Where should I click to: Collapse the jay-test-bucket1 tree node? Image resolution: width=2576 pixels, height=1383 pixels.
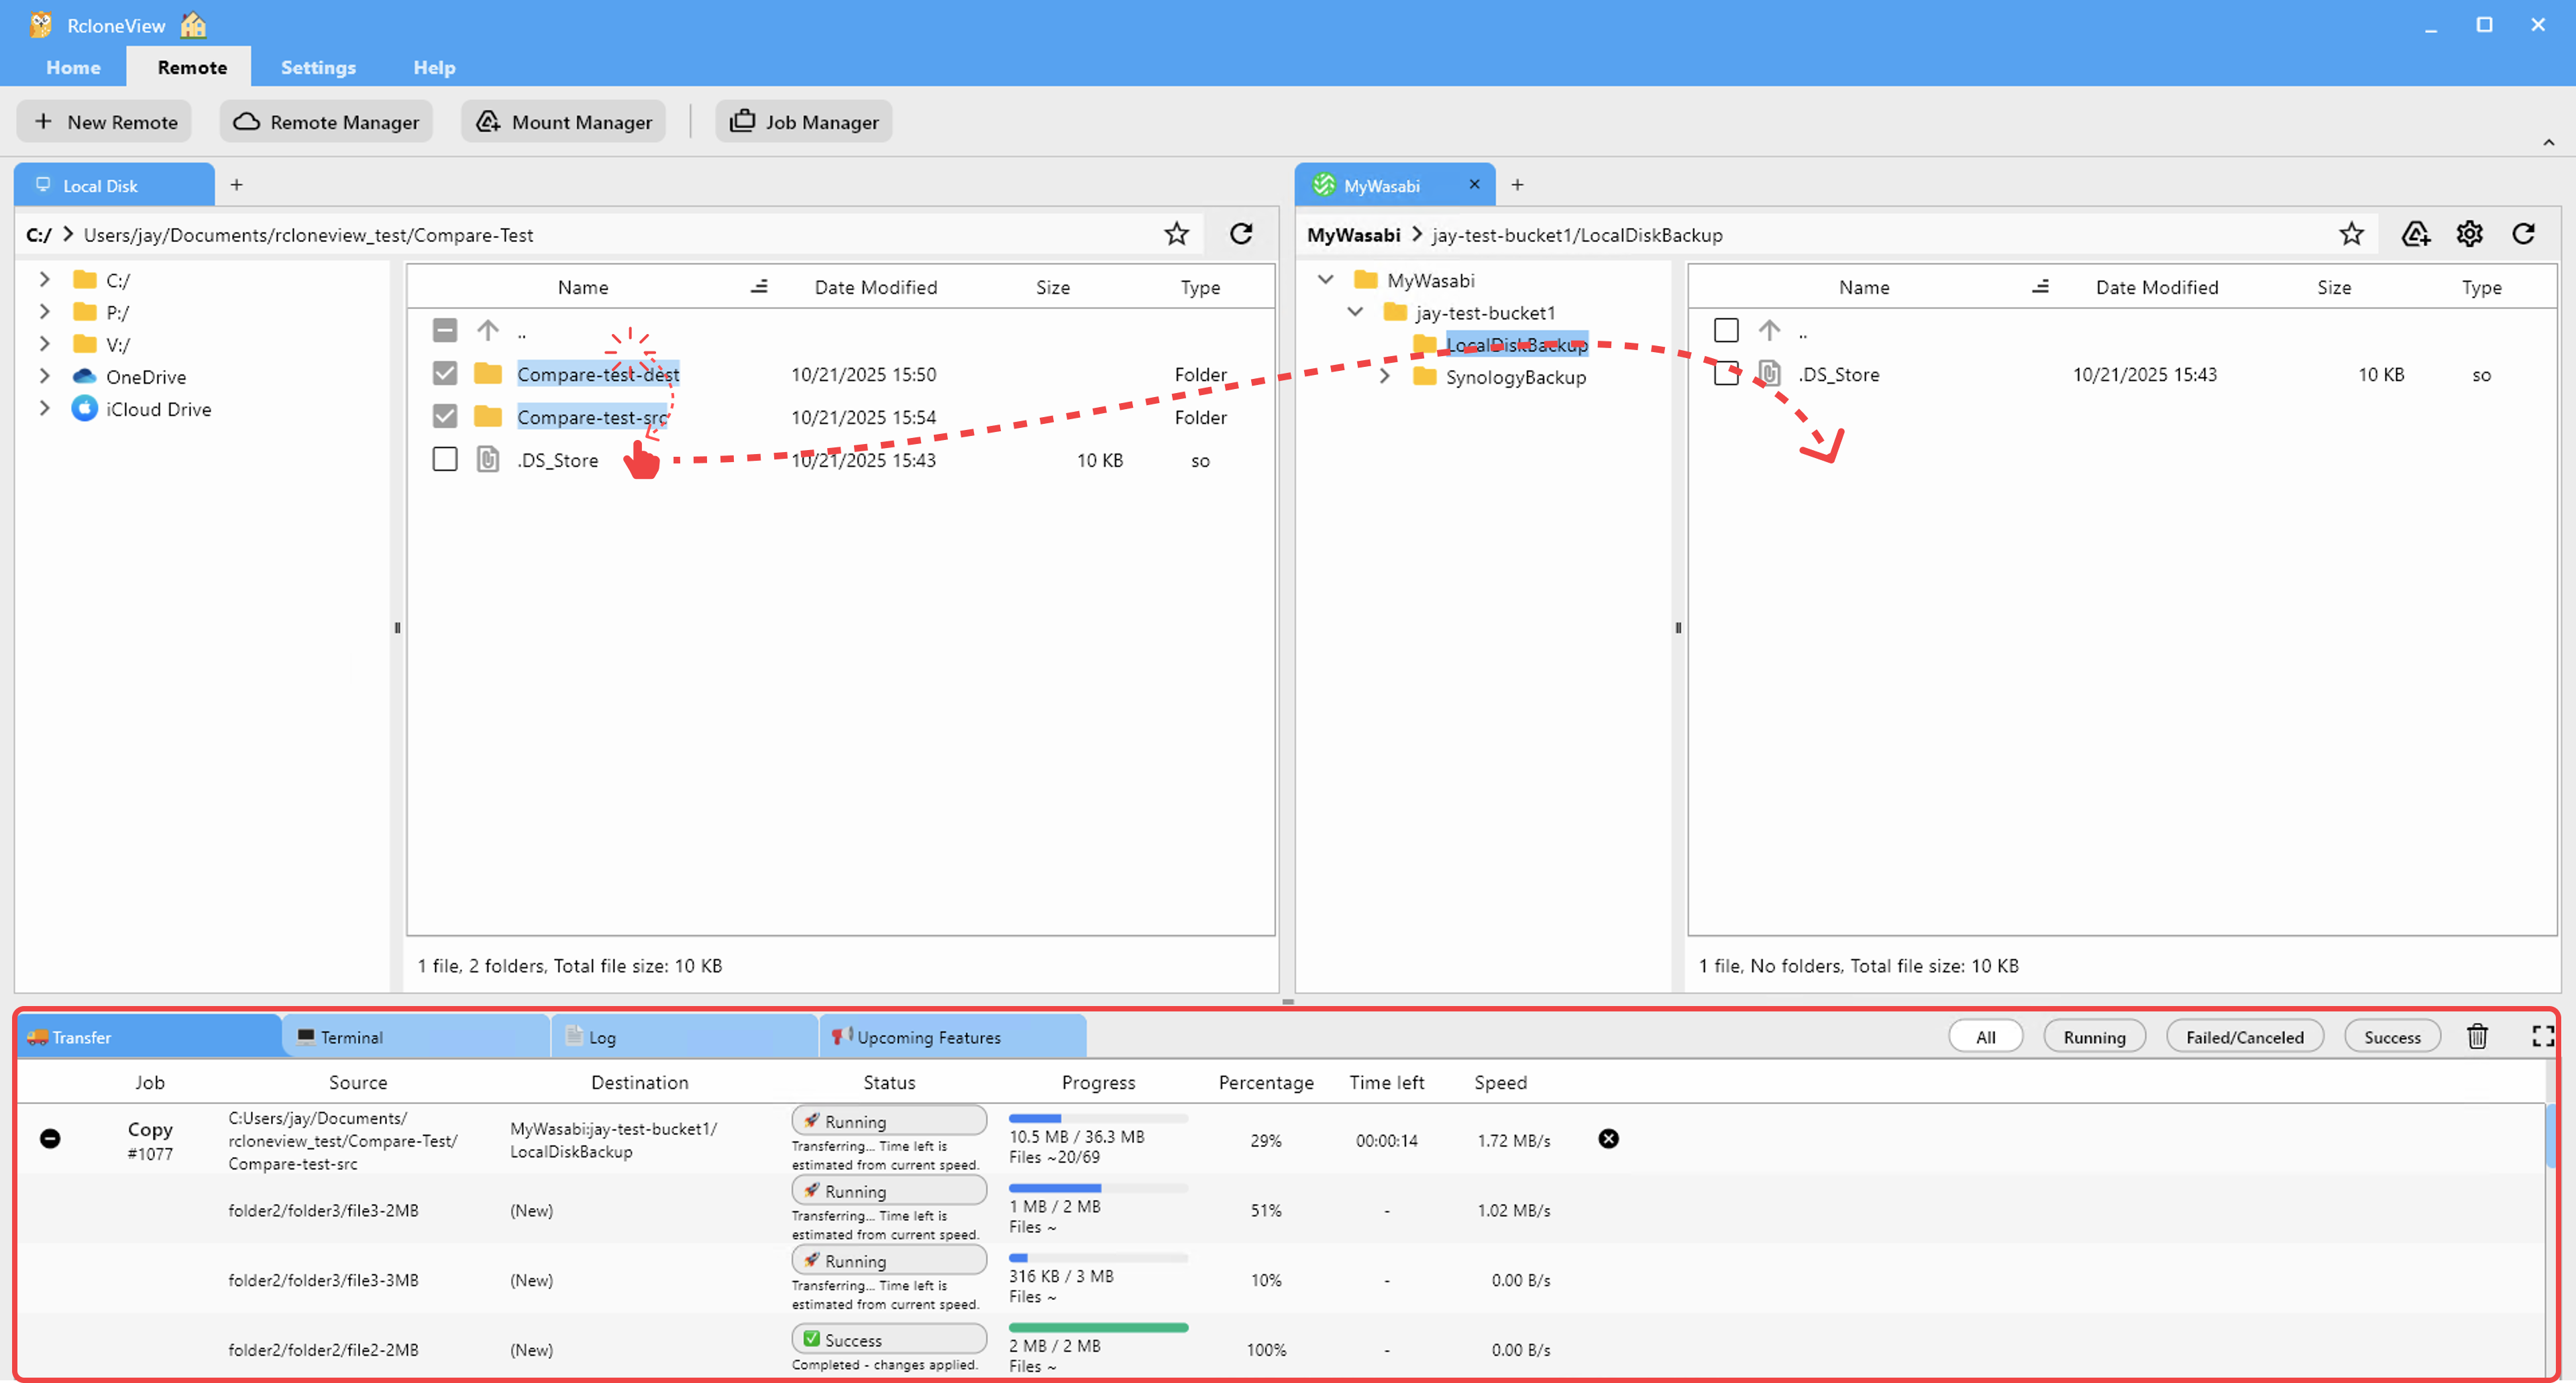click(x=1356, y=312)
